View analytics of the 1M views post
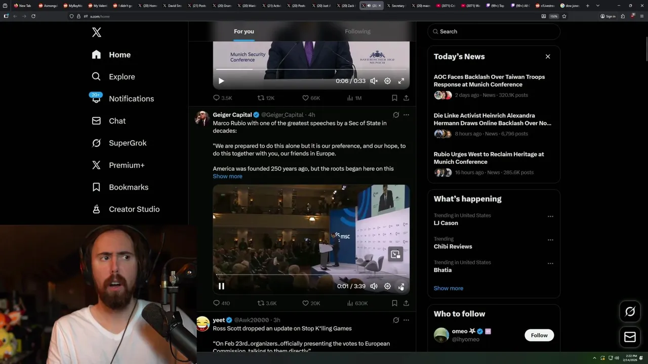Screen dimensions: 648x364 354,98
